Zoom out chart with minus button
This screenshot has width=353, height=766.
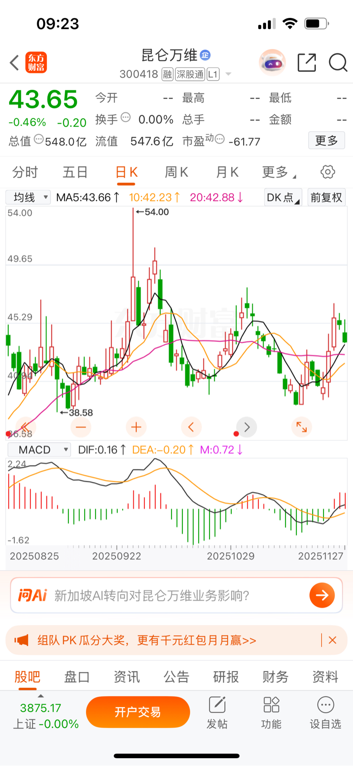[81, 427]
